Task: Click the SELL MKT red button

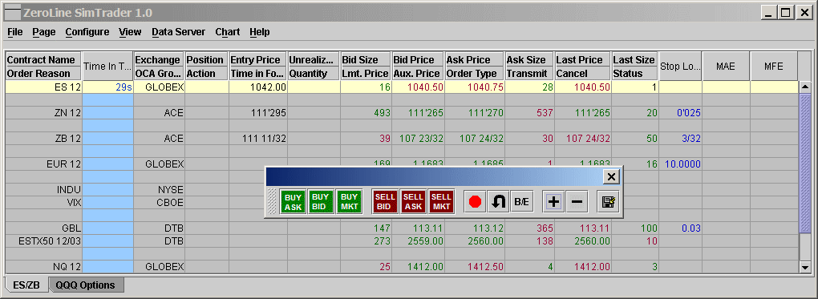Action: pos(441,202)
